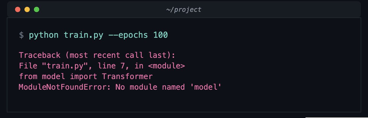368x118 pixels.
Task: Maximize the window using the green button
Action: click(x=37, y=9)
